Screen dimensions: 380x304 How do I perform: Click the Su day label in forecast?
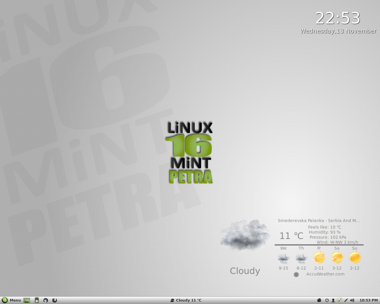[x=355, y=248]
